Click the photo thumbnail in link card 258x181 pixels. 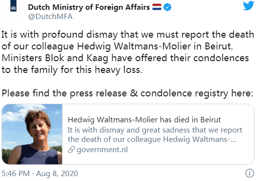(32, 134)
